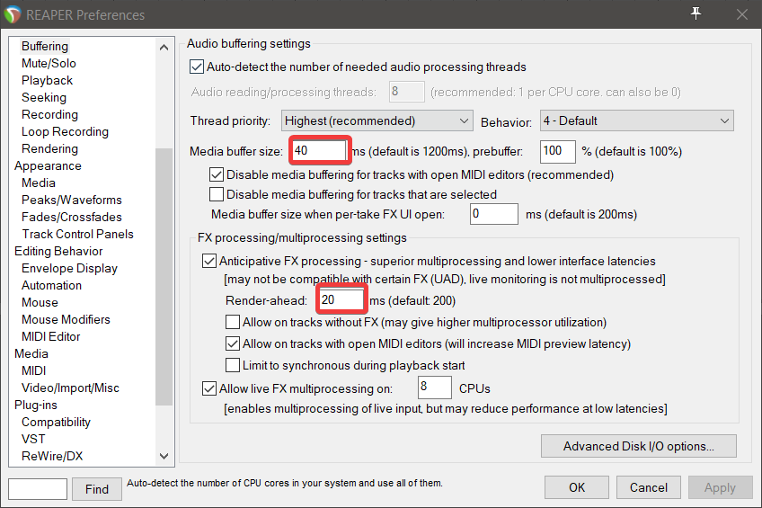Click the Find button
The height and width of the screenshot is (508, 762).
coord(97,488)
